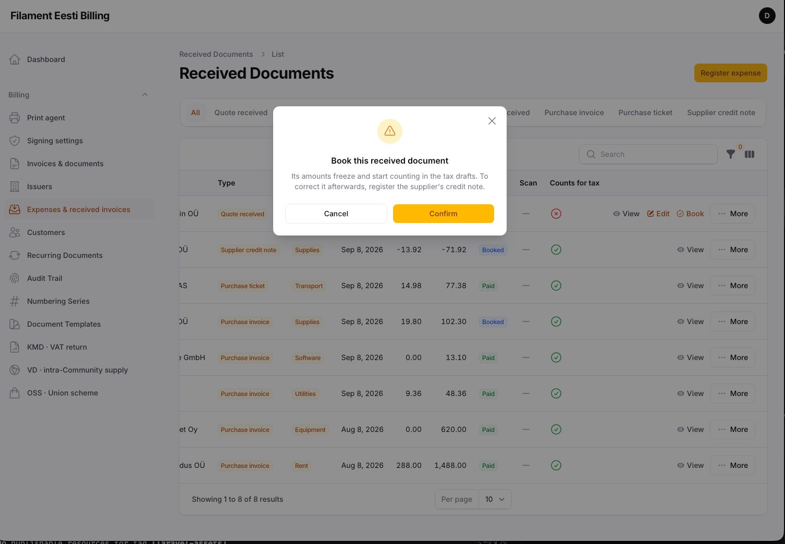Open Audit Trail fingerprint icon
The height and width of the screenshot is (544, 785).
(x=15, y=278)
